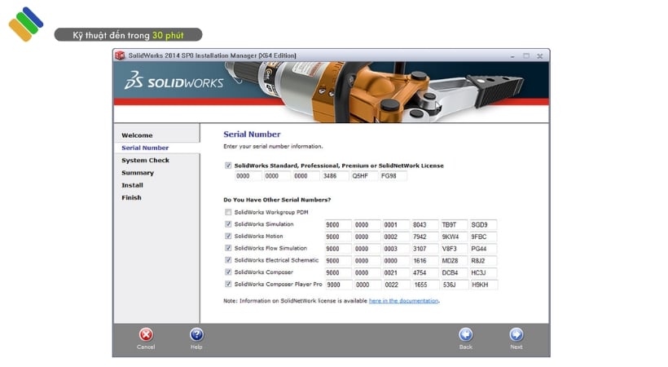Click the installer title bar app icon
This screenshot has height=367, width=668.
121,55
